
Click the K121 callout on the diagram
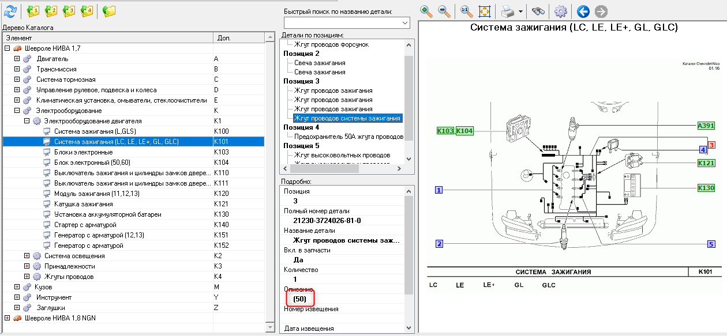706,163
